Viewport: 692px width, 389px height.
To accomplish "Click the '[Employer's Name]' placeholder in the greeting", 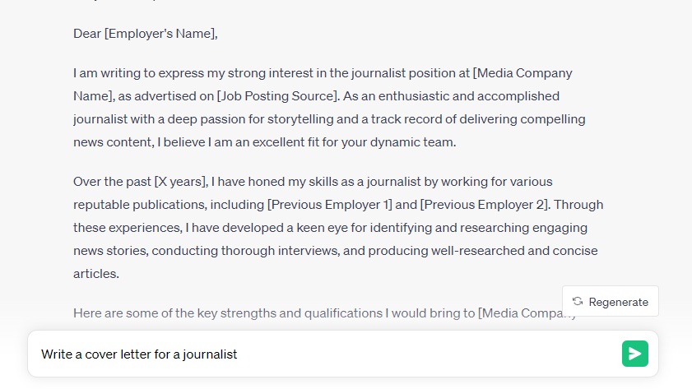I will 160,34.
